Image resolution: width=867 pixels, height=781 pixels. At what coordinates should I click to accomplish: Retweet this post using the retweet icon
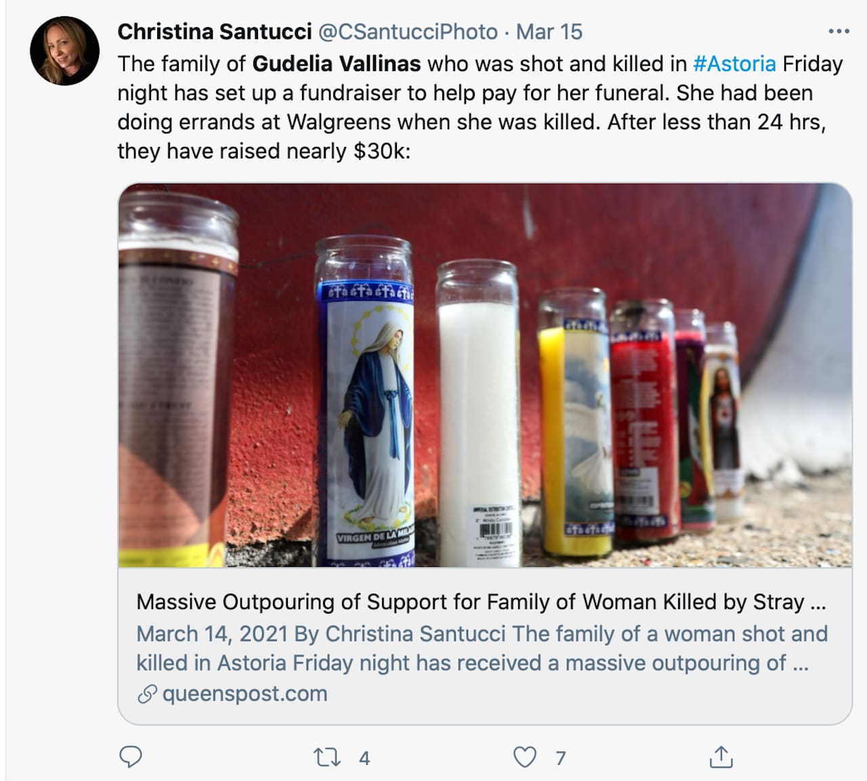pos(326,757)
